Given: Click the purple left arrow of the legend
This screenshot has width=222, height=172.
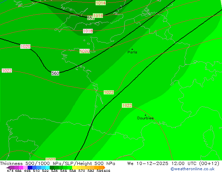Looking at the screenshot, I should click(8, 167).
